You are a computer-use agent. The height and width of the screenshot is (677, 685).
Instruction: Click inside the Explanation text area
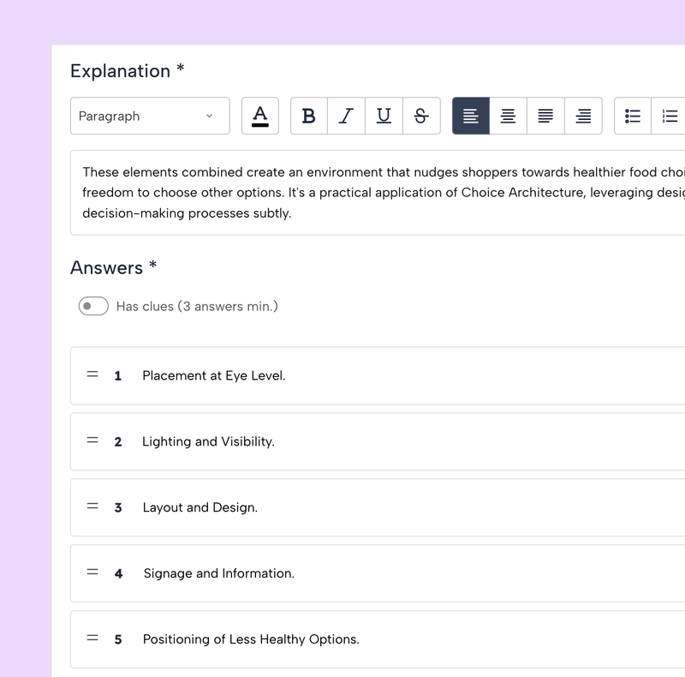pyautogui.click(x=377, y=193)
